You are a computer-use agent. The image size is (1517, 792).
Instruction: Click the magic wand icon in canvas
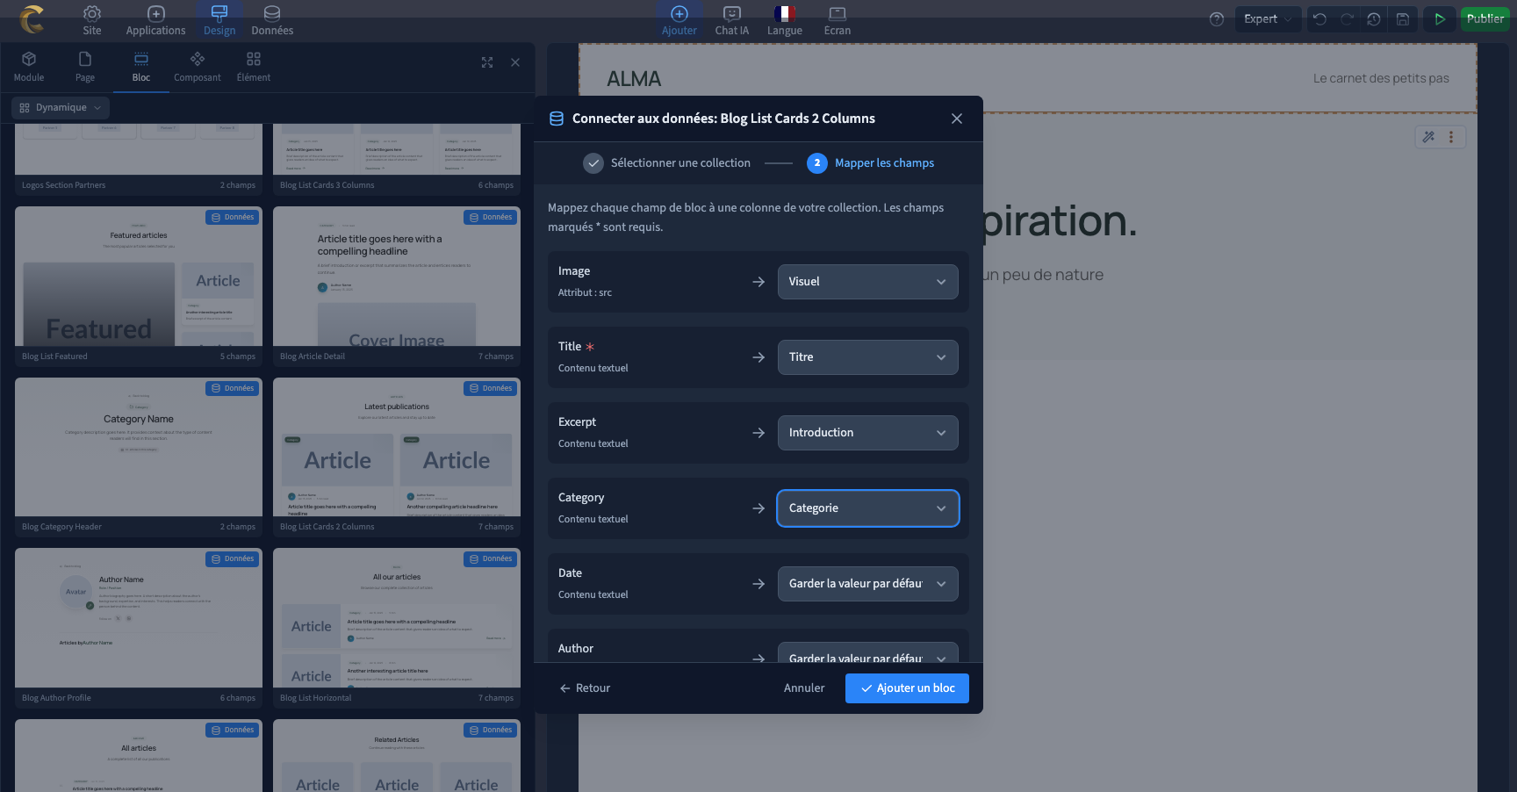click(1429, 137)
